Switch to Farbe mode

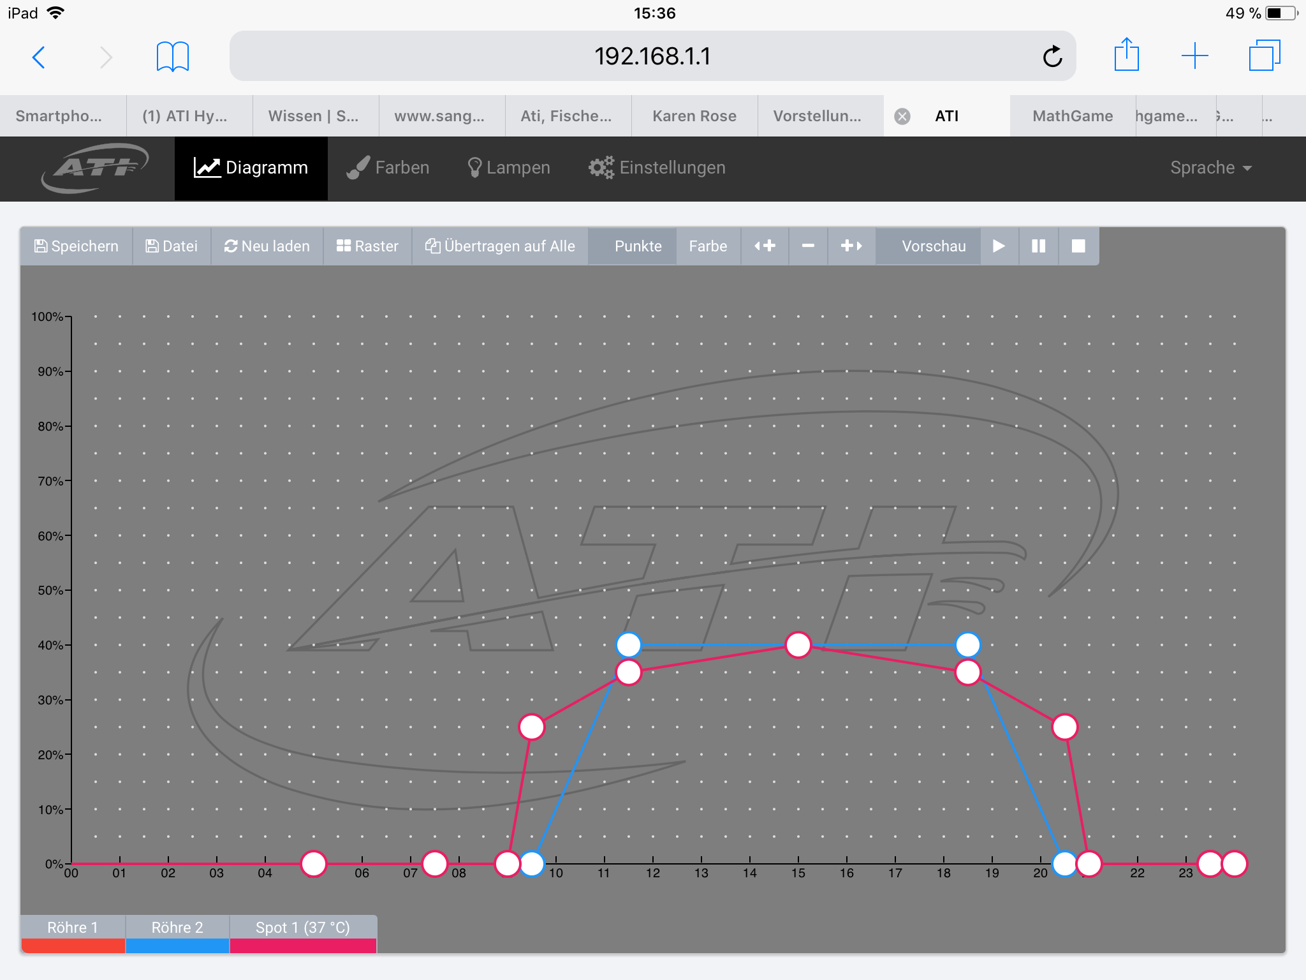click(708, 246)
